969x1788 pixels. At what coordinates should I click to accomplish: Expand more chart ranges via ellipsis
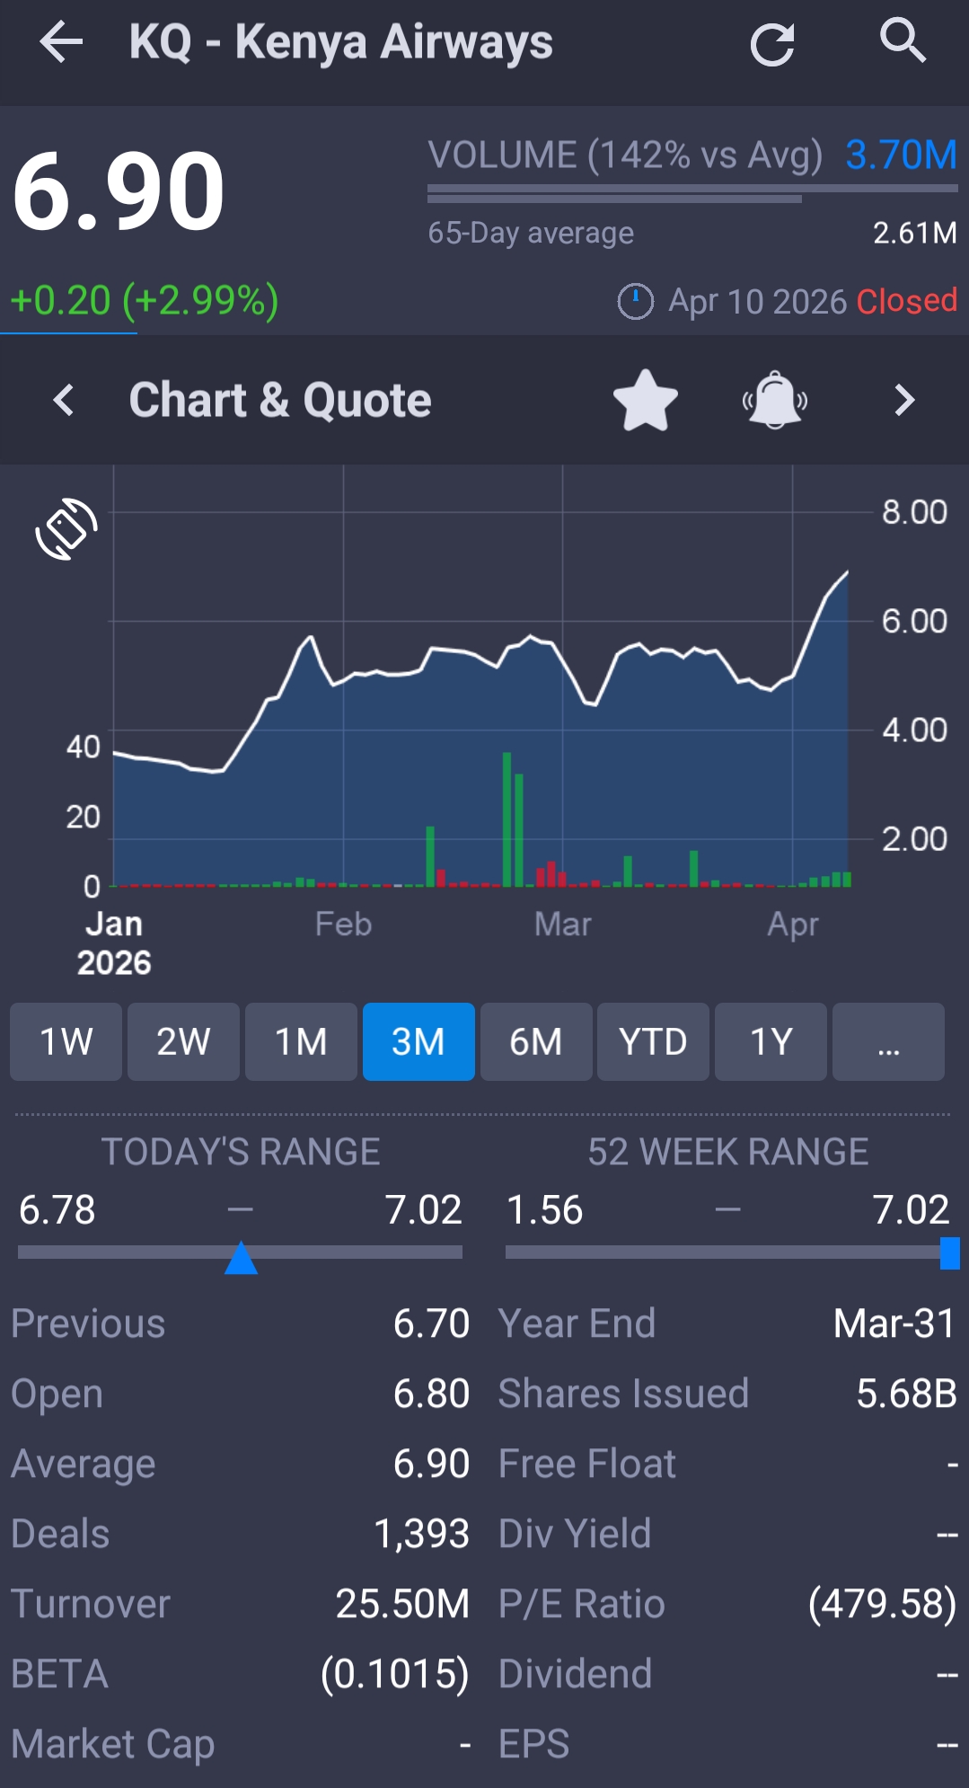[x=888, y=1041]
